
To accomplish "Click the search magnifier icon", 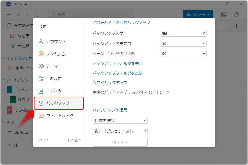I will point(54,14).
